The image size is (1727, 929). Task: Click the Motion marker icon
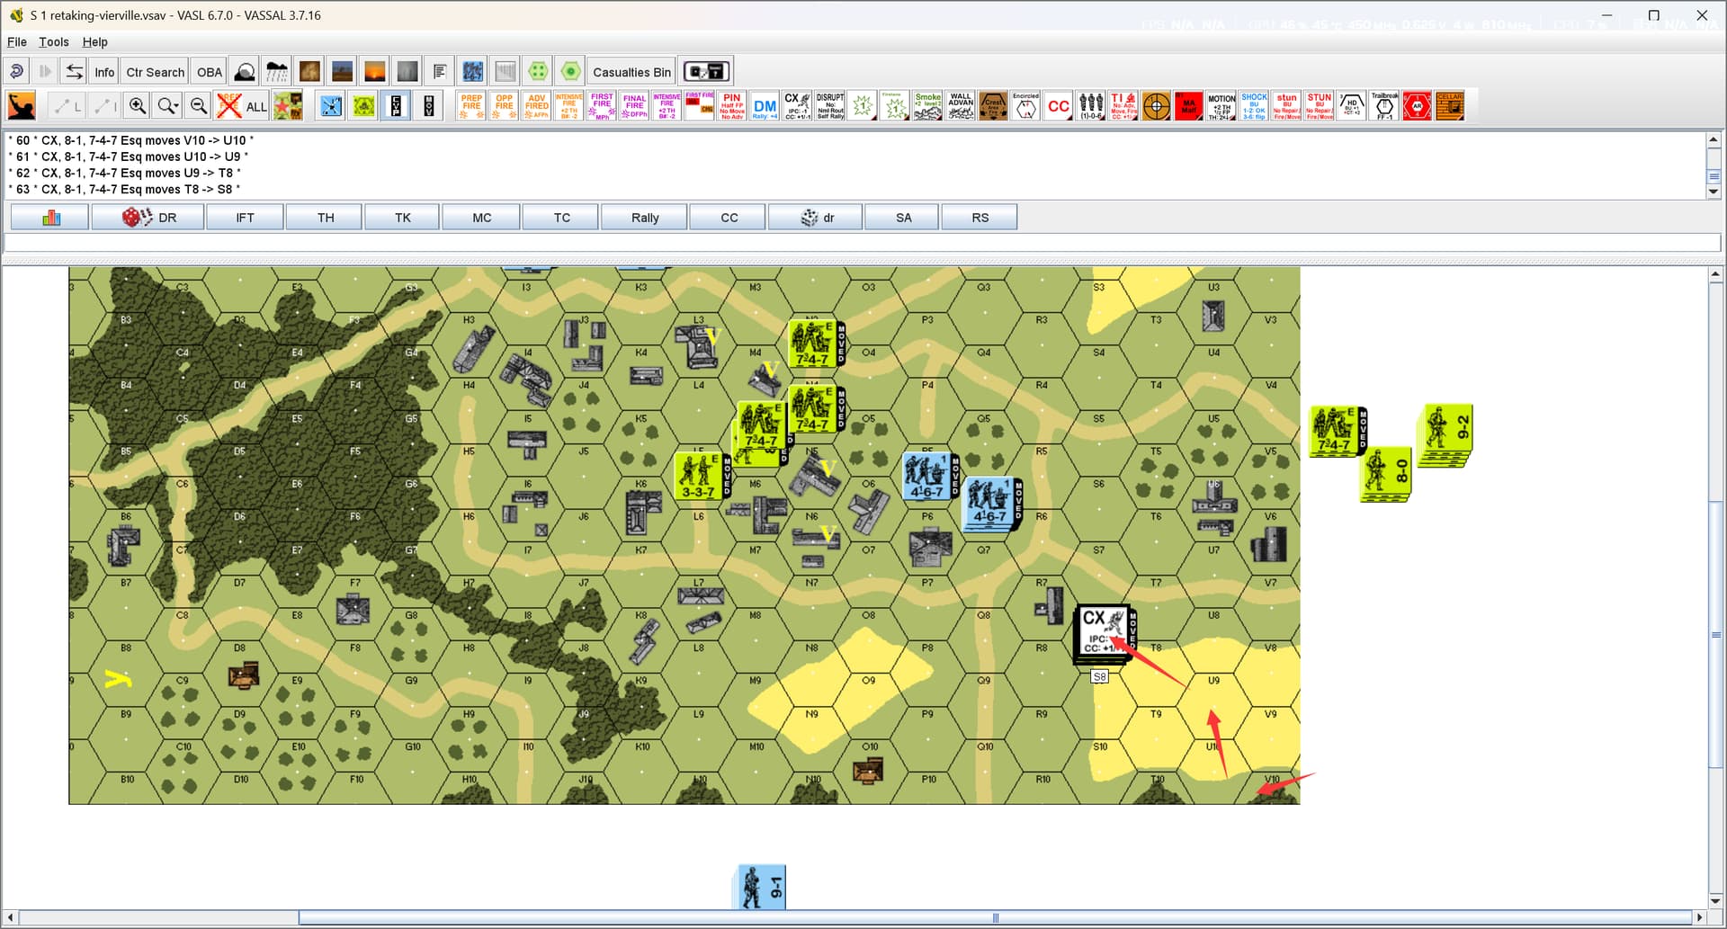click(1221, 106)
